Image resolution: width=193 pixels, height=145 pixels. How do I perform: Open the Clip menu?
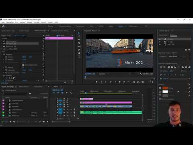(17, 22)
